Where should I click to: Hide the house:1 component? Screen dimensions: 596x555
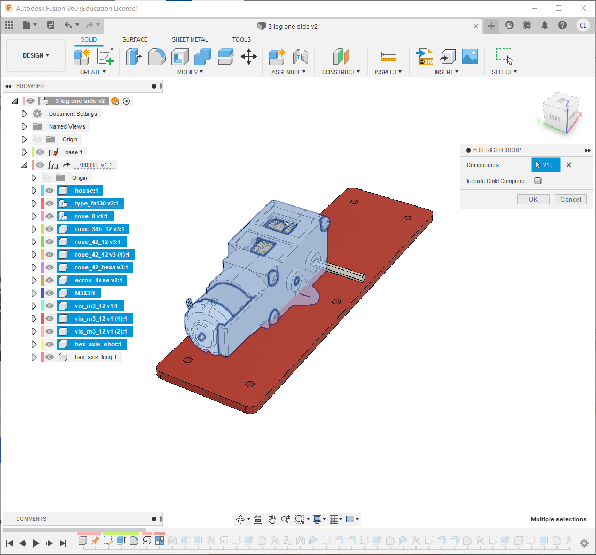[x=50, y=191]
